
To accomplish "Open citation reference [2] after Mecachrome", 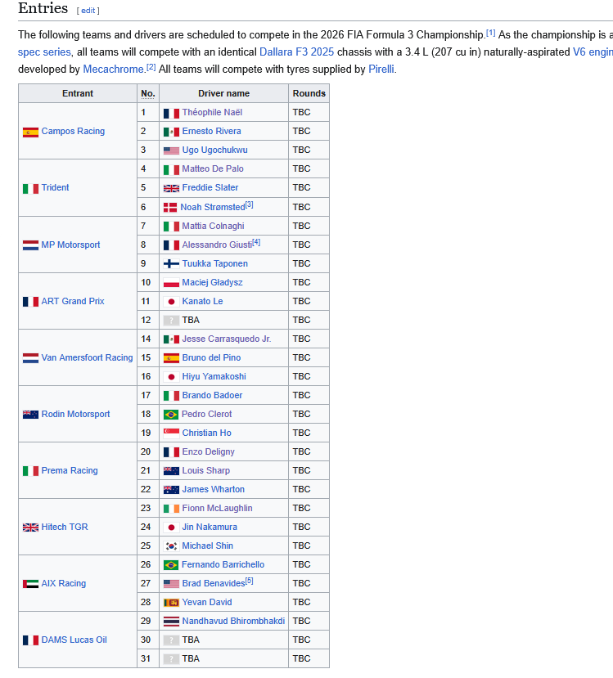I will pos(151,67).
